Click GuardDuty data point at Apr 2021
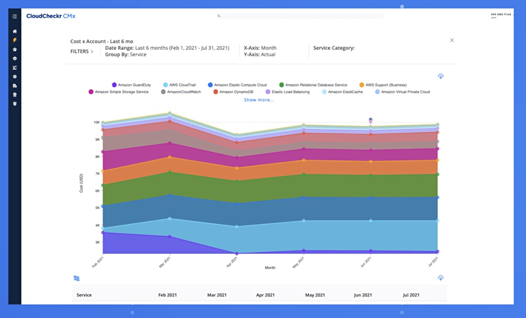This screenshot has width=526, height=318. (237, 254)
